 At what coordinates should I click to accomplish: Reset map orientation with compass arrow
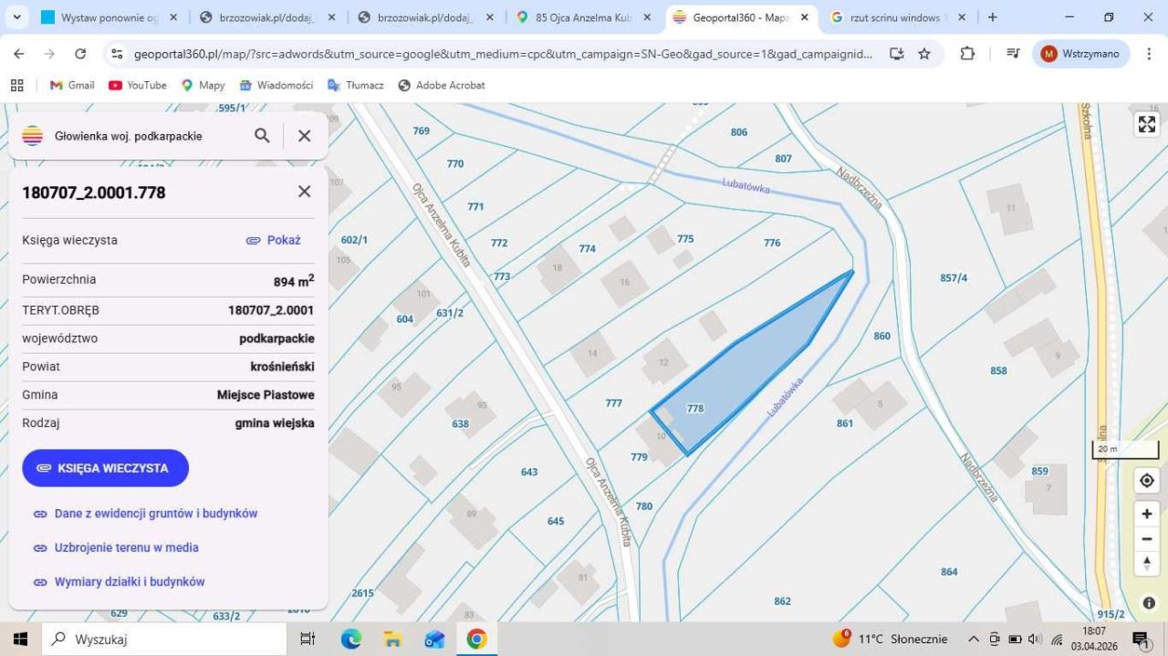point(1146,564)
